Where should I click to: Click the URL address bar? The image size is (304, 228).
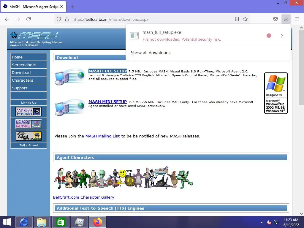152,19
